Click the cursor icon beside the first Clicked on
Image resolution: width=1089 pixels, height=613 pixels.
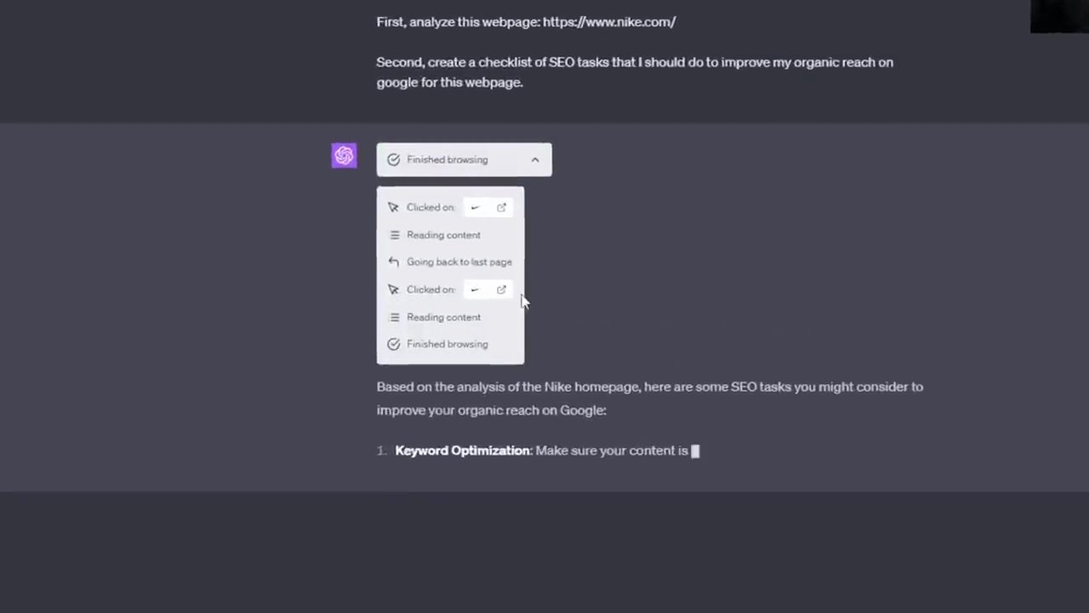(x=393, y=207)
